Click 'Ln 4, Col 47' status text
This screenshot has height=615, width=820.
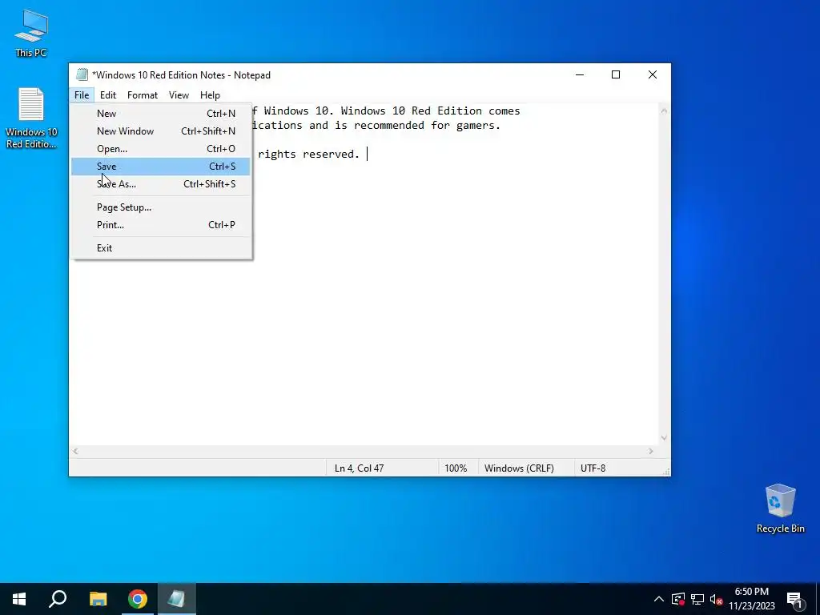[360, 468]
